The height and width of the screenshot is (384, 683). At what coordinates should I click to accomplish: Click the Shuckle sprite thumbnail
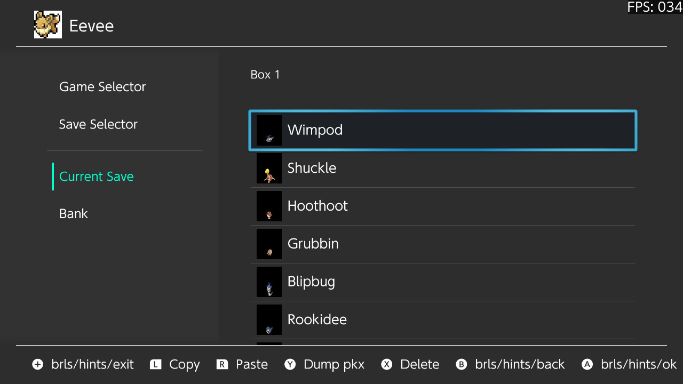pyautogui.click(x=269, y=168)
